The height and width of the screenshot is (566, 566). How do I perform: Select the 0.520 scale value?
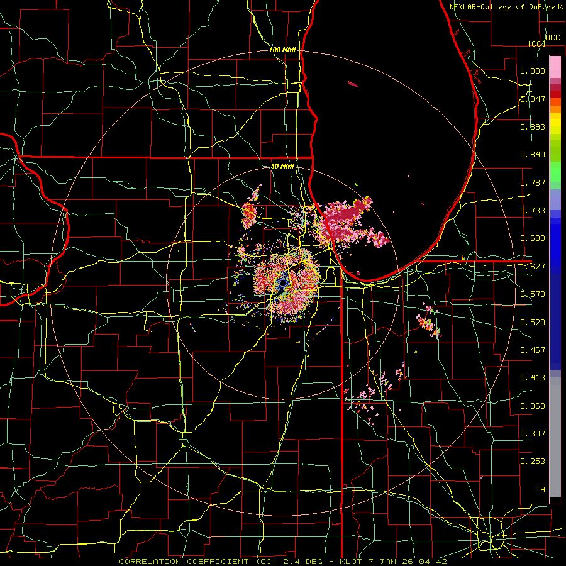[x=533, y=323]
